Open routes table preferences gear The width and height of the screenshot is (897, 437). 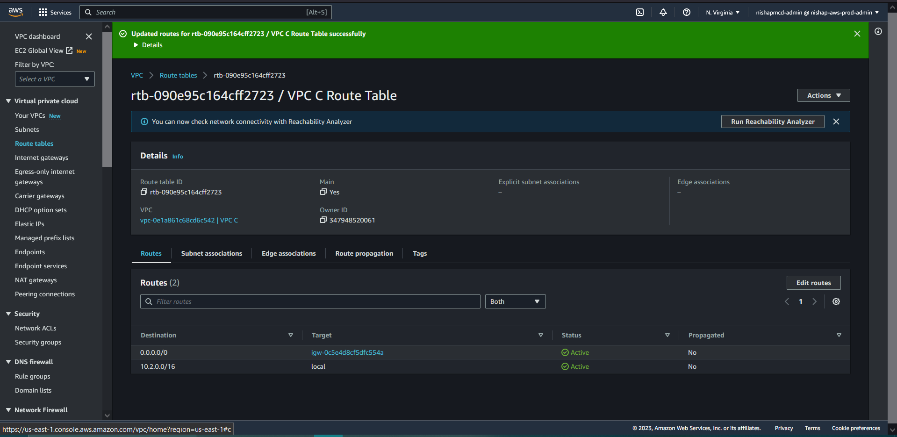tap(836, 301)
